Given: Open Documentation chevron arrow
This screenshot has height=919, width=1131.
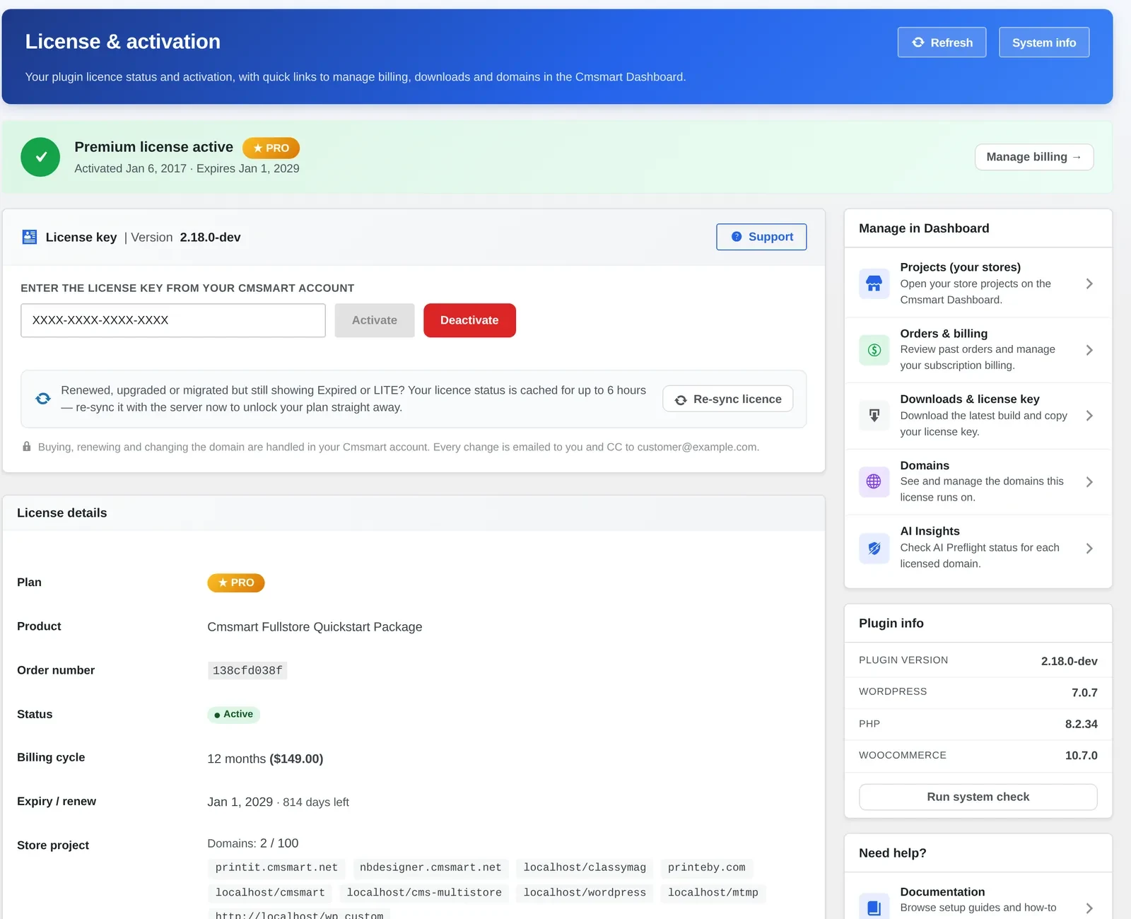Looking at the screenshot, I should coord(1089,908).
